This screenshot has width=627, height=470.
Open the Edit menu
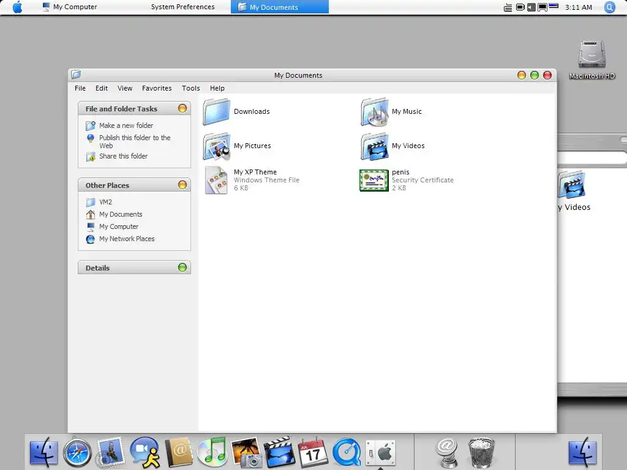click(x=102, y=88)
